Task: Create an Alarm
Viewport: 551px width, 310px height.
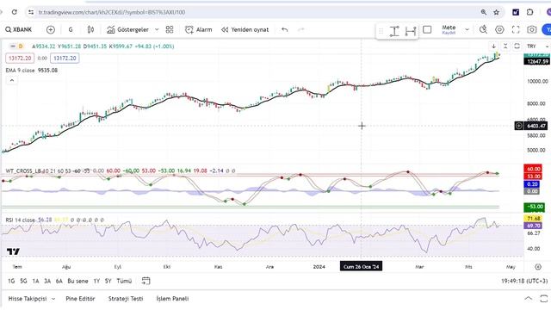Action: 199,30
